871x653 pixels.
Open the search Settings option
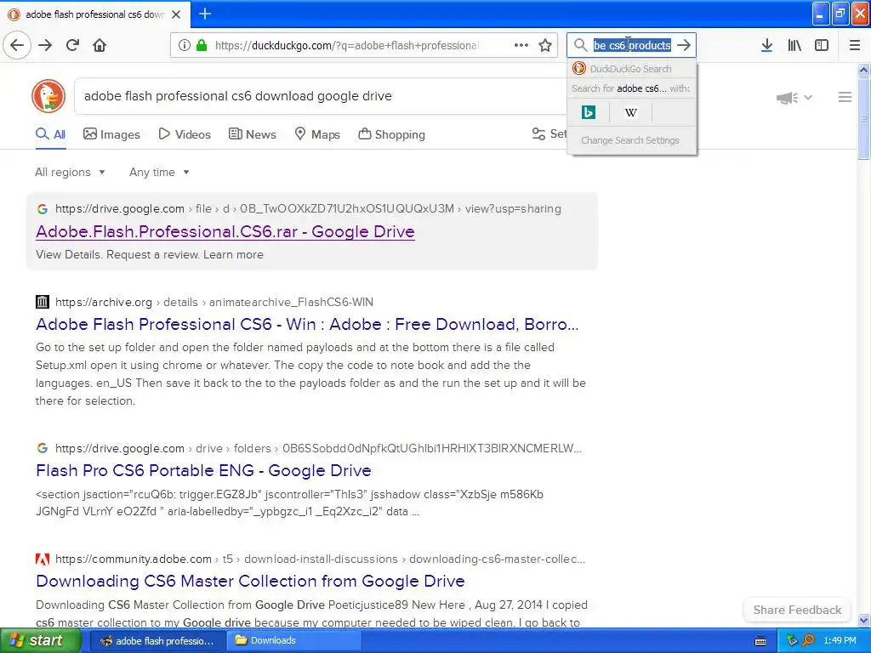pos(549,134)
